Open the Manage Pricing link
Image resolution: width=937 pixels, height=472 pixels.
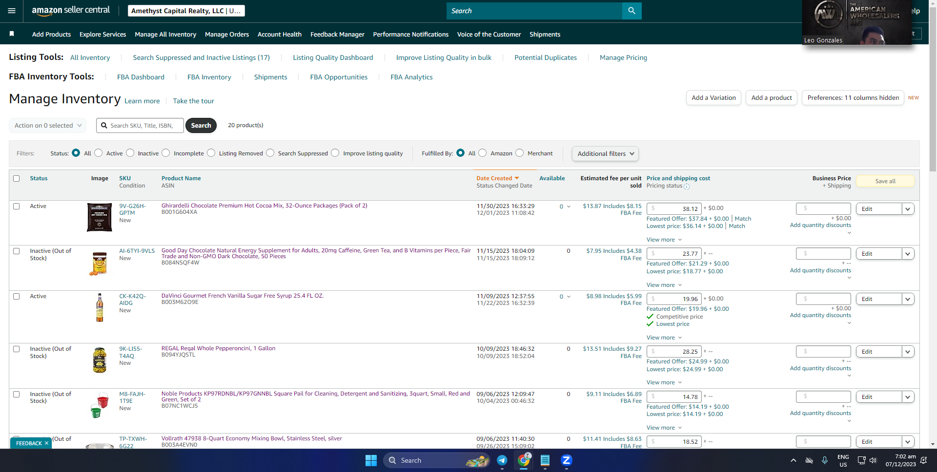tap(623, 57)
